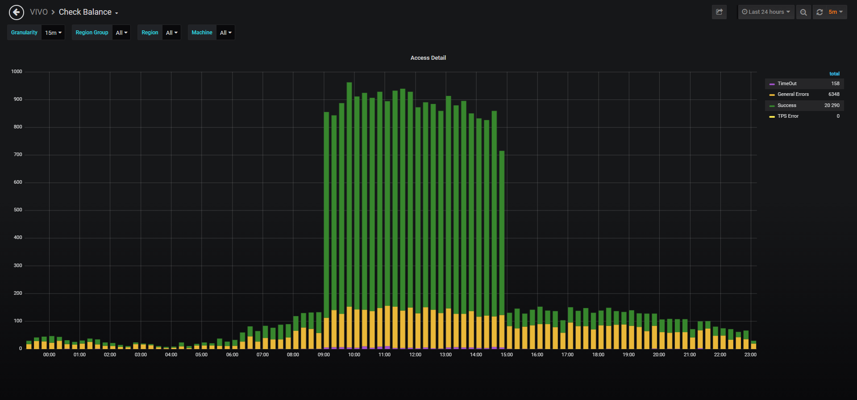
Task: Expand the Region Group All dropdown
Action: pyautogui.click(x=121, y=33)
